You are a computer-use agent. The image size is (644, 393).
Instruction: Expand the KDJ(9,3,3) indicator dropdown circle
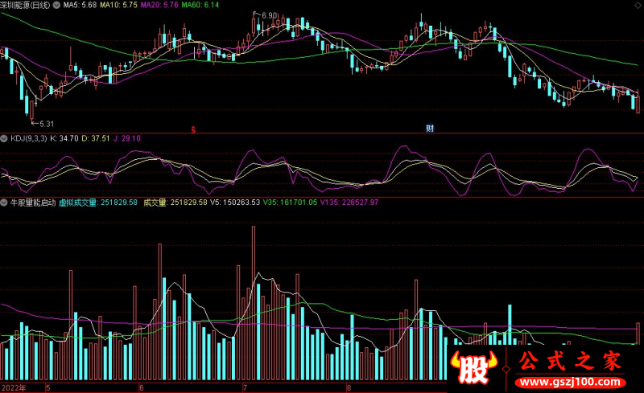pyautogui.click(x=4, y=139)
